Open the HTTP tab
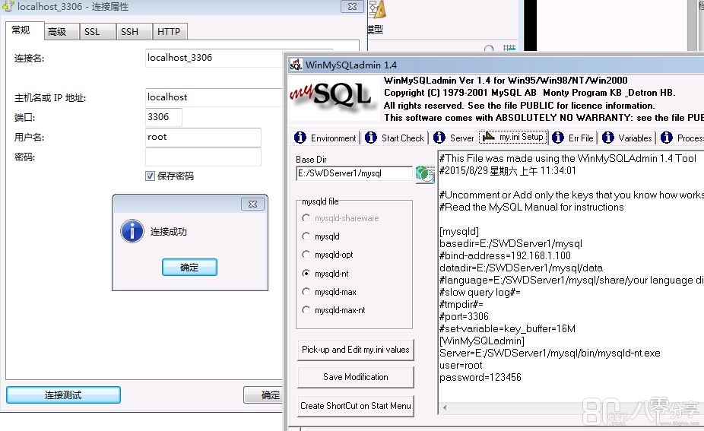 [170, 31]
